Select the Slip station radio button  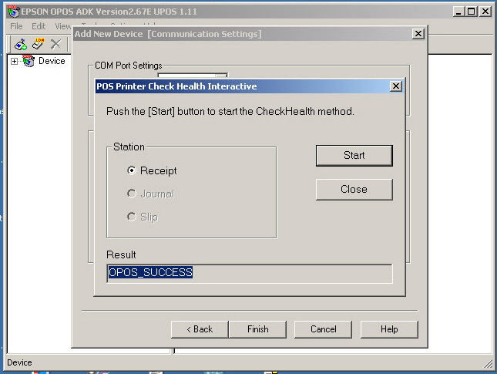(132, 217)
